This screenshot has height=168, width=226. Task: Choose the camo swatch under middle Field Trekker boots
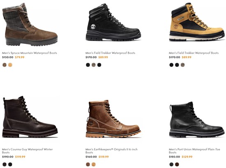(x=94, y=65)
